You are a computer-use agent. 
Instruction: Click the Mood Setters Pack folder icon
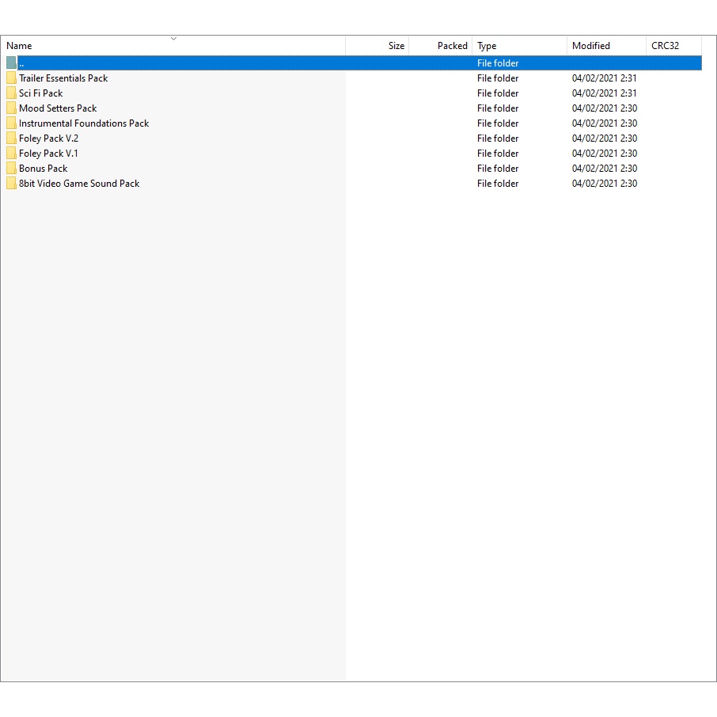(x=11, y=108)
